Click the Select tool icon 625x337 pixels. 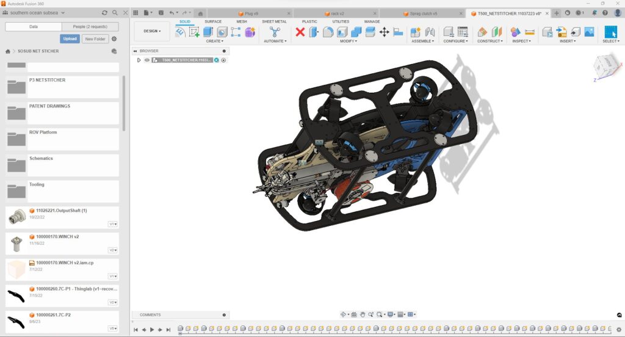[610, 32]
